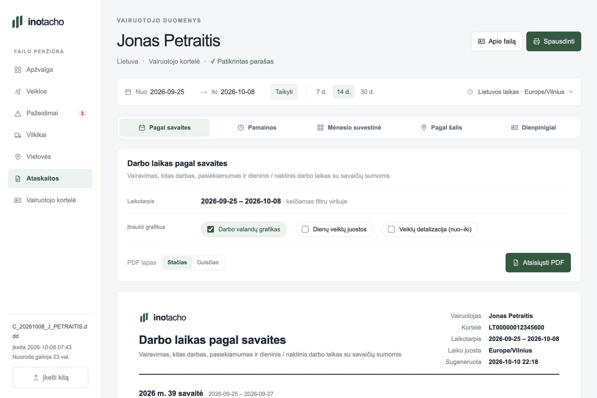Click the Apie failą button
The image size is (597, 398).
click(x=497, y=41)
